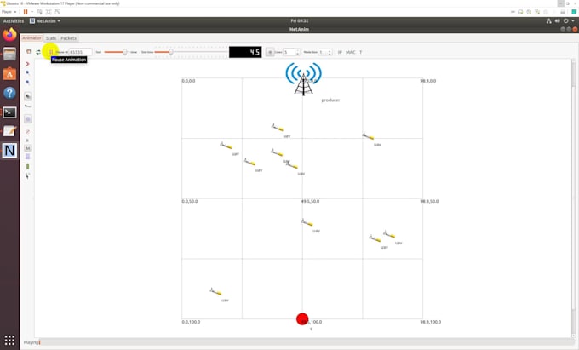Click the T button in the toolbar
The image size is (579, 350).
[x=361, y=52]
